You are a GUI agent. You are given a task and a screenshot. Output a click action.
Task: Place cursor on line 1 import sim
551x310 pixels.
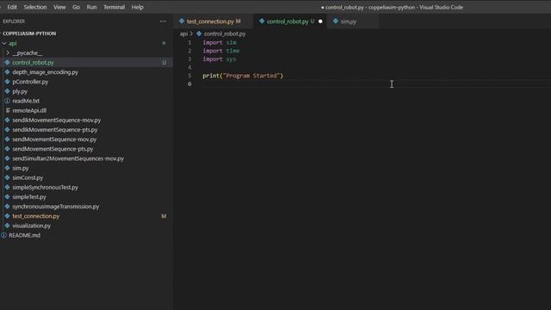click(x=220, y=42)
